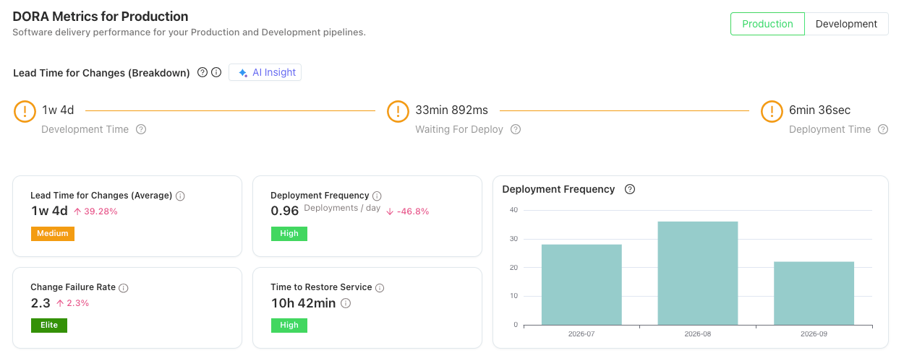The width and height of the screenshot is (904, 358).
Task: Click the help icon beside Deployment Frequency chart title
Action: 630,189
